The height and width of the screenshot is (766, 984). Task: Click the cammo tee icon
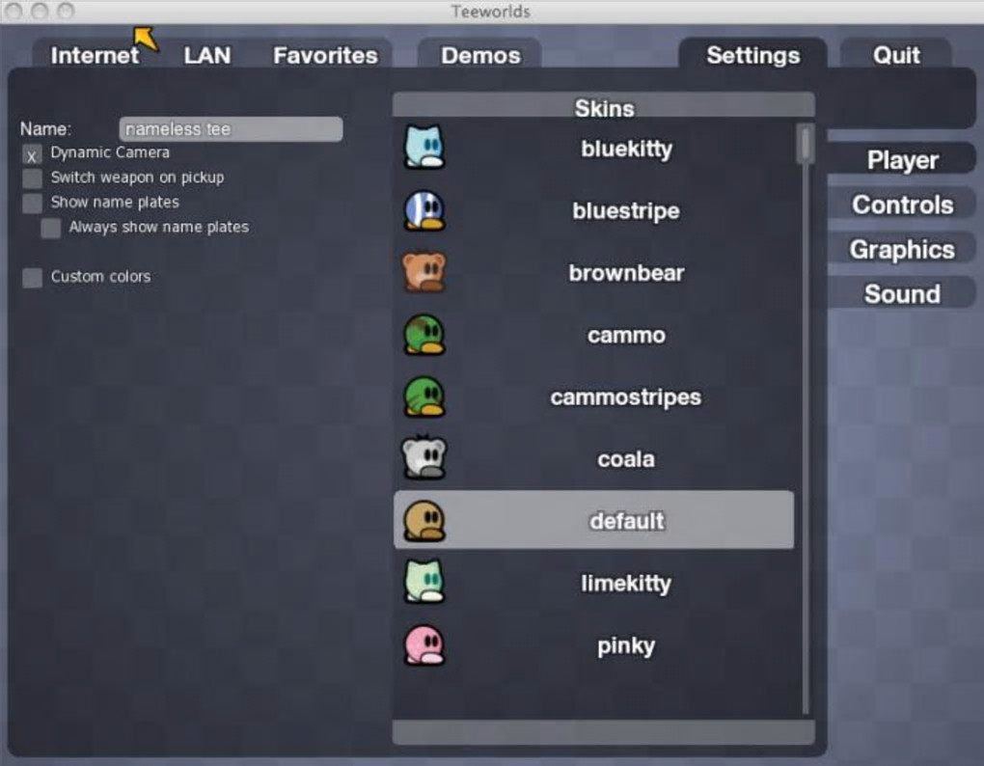[424, 335]
